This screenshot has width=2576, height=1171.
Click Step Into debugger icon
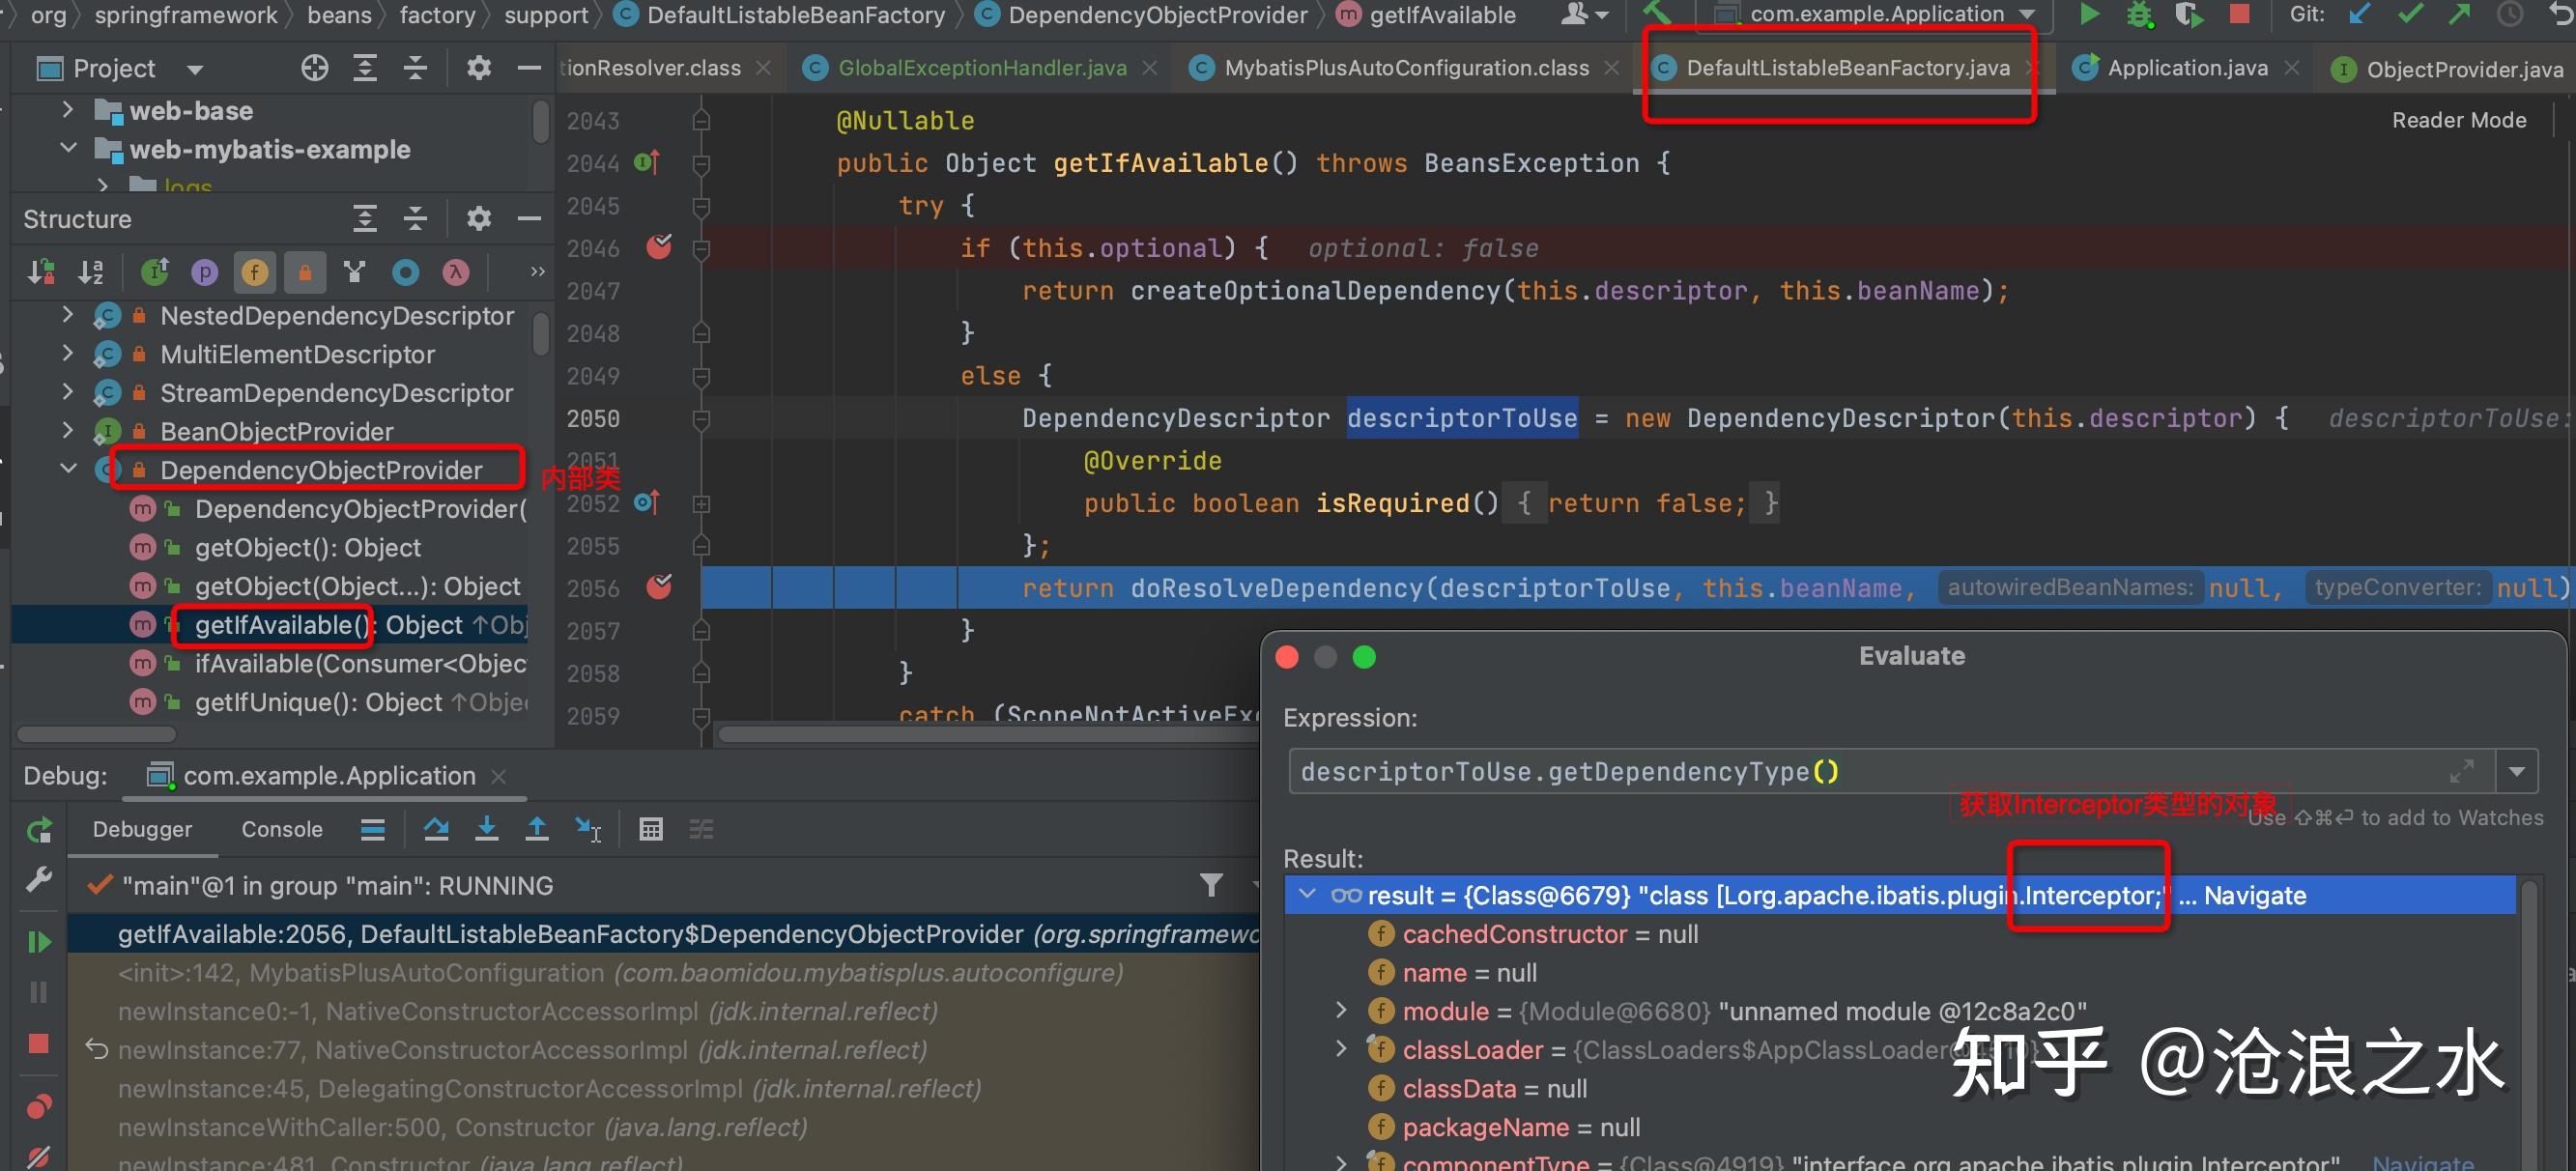click(x=487, y=829)
